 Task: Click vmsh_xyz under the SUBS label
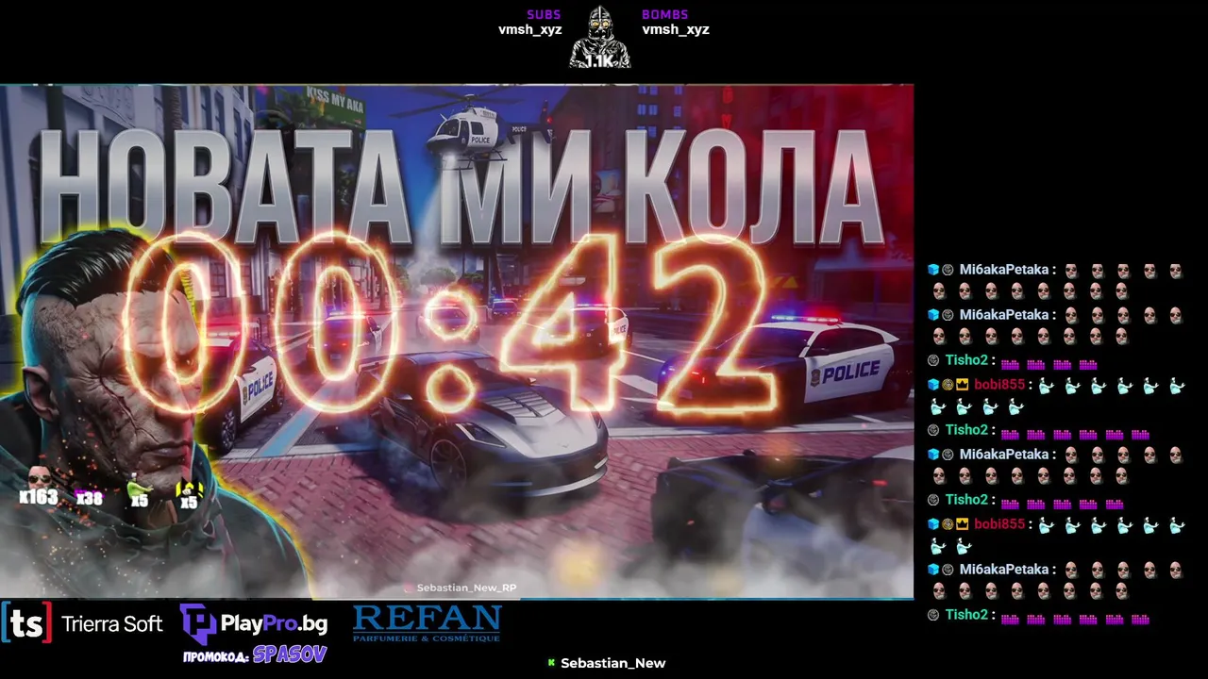point(530,29)
